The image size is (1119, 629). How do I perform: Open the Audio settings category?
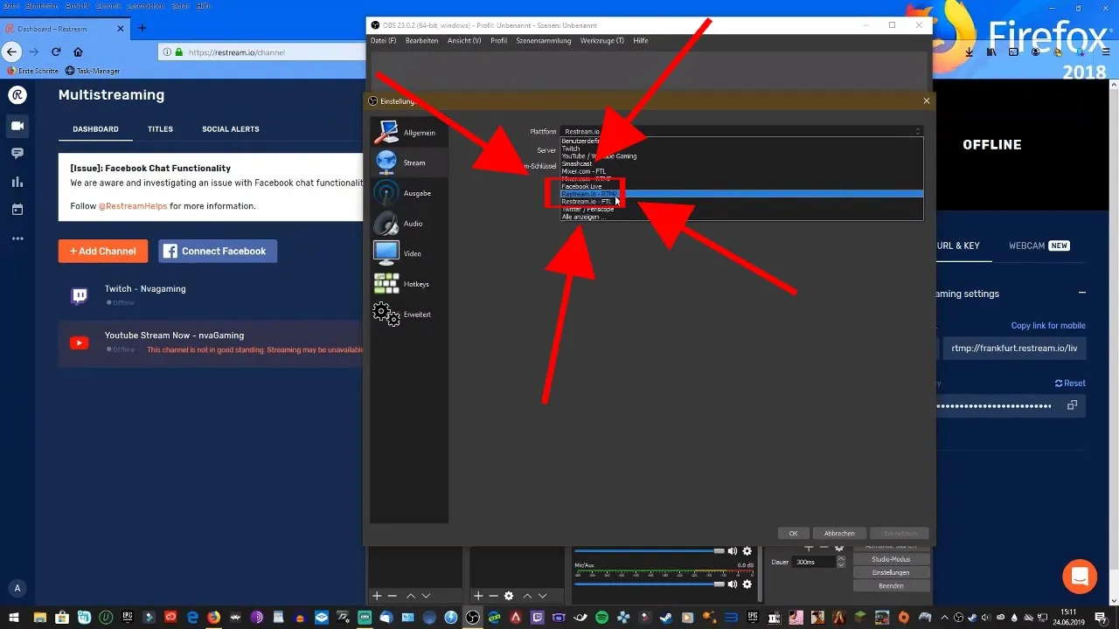point(409,224)
